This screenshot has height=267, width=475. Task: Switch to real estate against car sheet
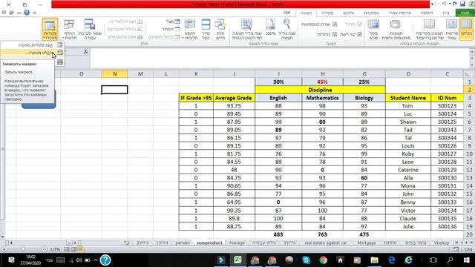tap(325, 243)
